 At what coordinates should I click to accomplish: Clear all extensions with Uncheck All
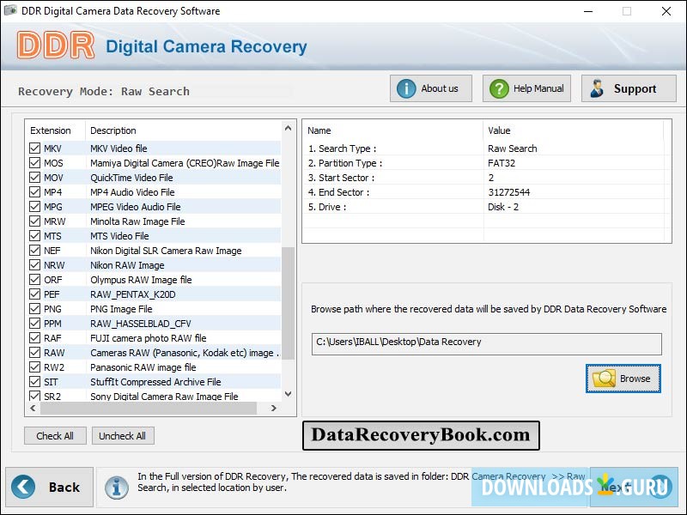click(123, 435)
